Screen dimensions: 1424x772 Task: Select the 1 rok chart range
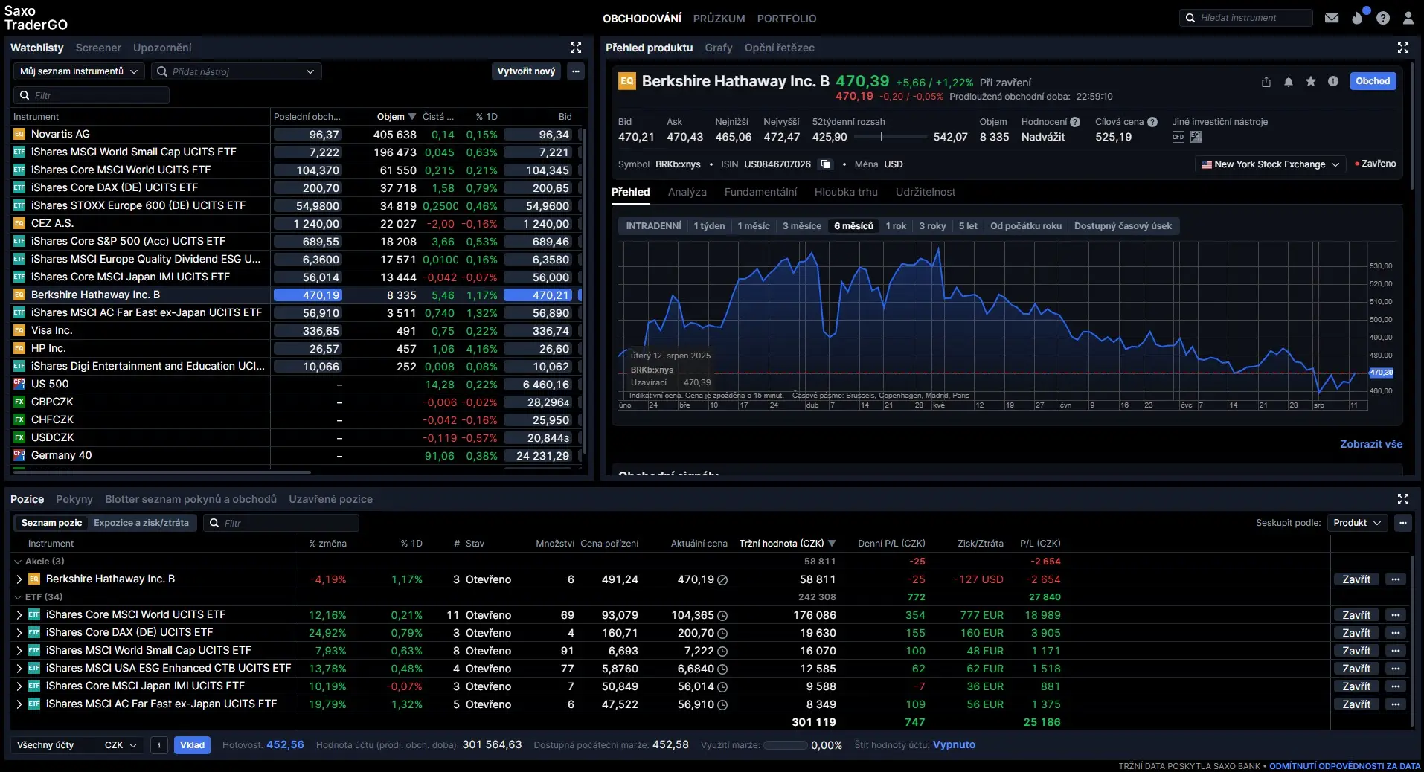click(x=896, y=226)
